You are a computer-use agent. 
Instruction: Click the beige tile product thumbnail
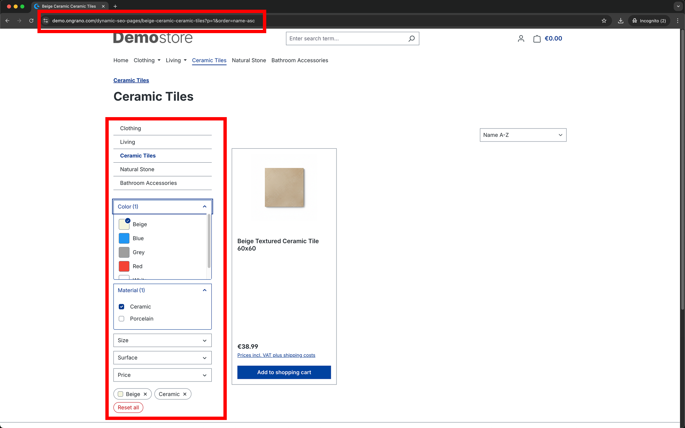coord(284,187)
